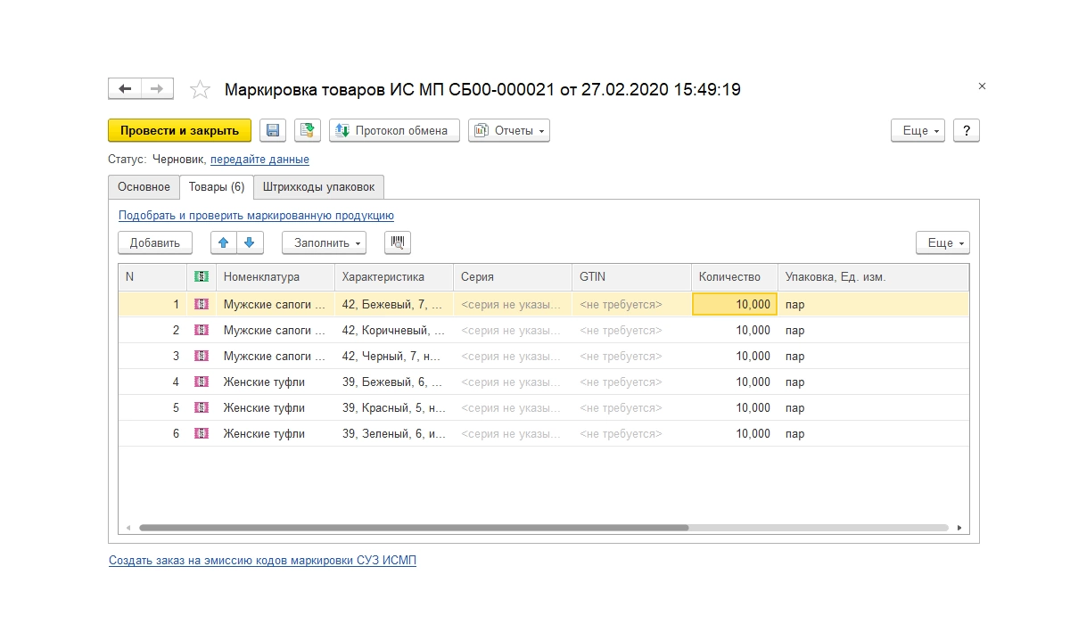Go back with the left arrow button
The height and width of the screenshot is (624, 1070).
125,89
